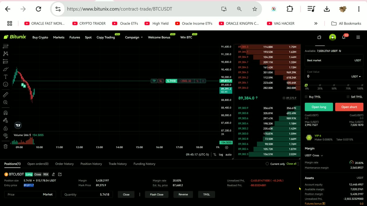Click the TradingView logo on chart
This screenshot has width=367, height=206.
[18, 125]
